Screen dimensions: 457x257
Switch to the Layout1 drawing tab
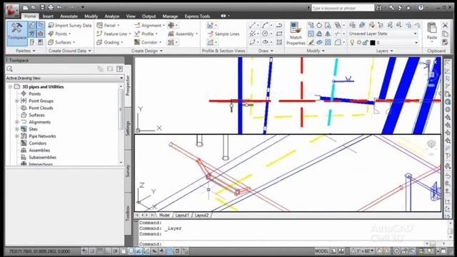pos(182,215)
